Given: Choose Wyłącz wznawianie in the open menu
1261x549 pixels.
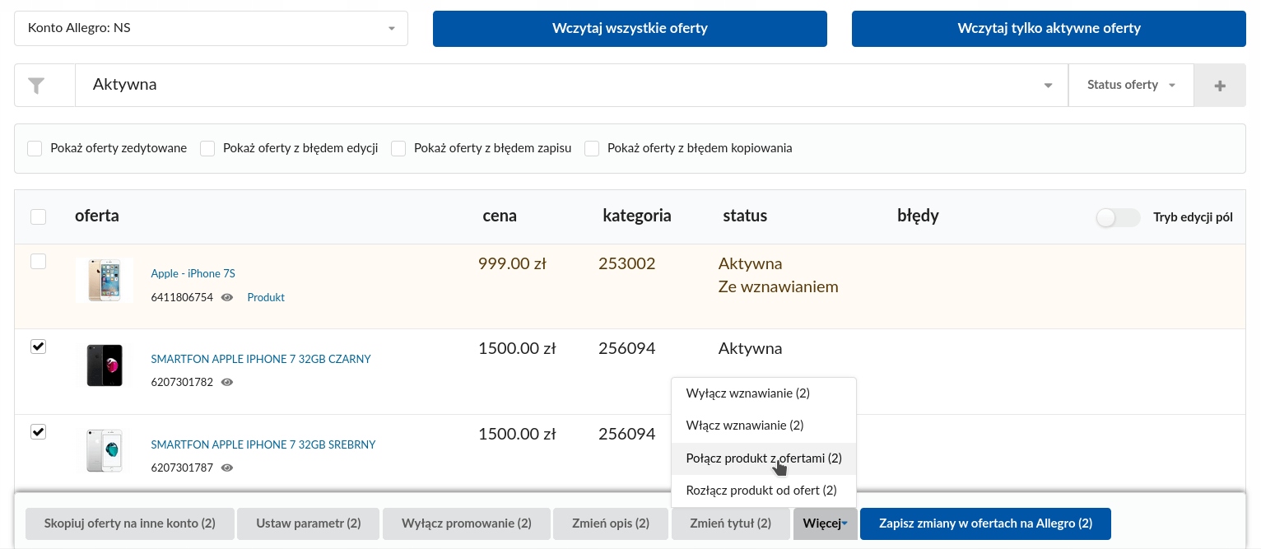Looking at the screenshot, I should [x=747, y=393].
